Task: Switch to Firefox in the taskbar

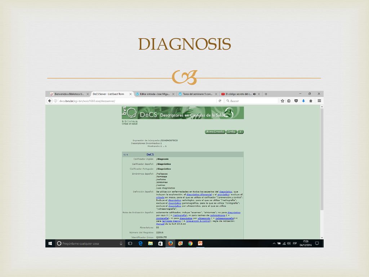Action: pos(170,243)
